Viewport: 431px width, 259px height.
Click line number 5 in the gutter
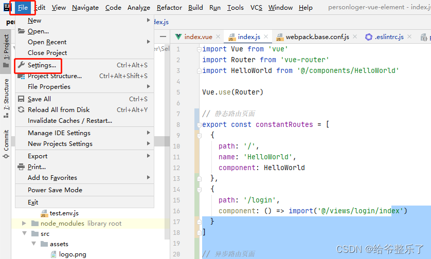[x=178, y=92]
